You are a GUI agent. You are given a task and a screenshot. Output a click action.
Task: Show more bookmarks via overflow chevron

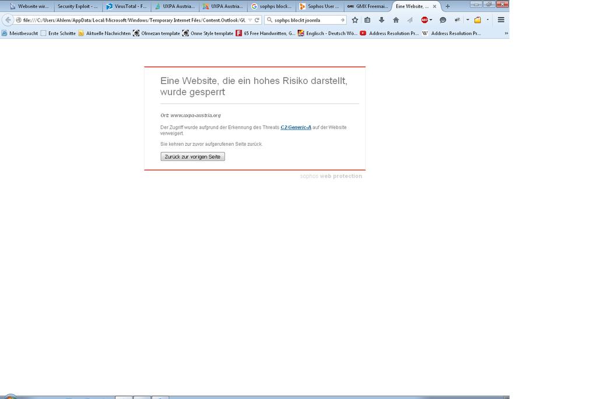[x=506, y=33]
